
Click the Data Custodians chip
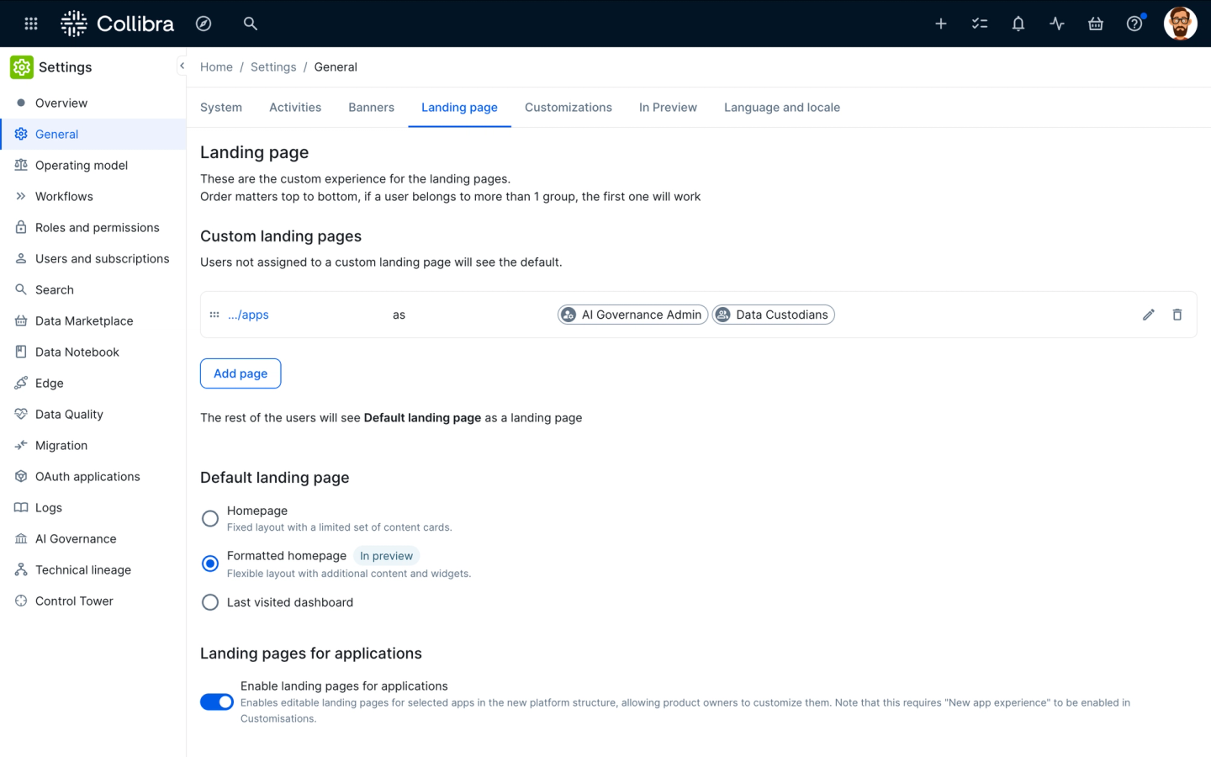pyautogui.click(x=774, y=315)
